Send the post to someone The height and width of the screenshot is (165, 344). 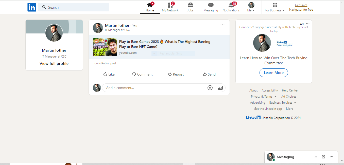pyautogui.click(x=209, y=74)
